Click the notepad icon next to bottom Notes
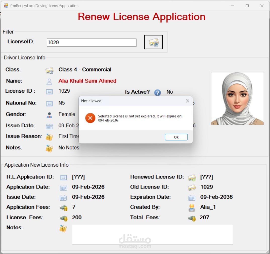Screen dimensions: 270x254 click(63, 228)
